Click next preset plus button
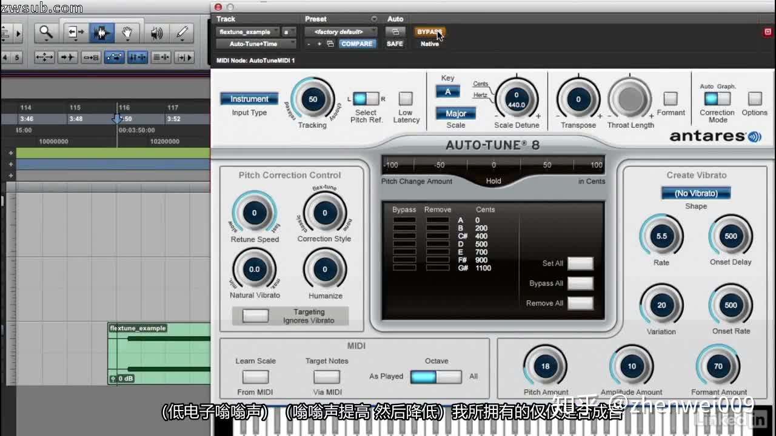The height and width of the screenshot is (436, 776). pos(319,44)
